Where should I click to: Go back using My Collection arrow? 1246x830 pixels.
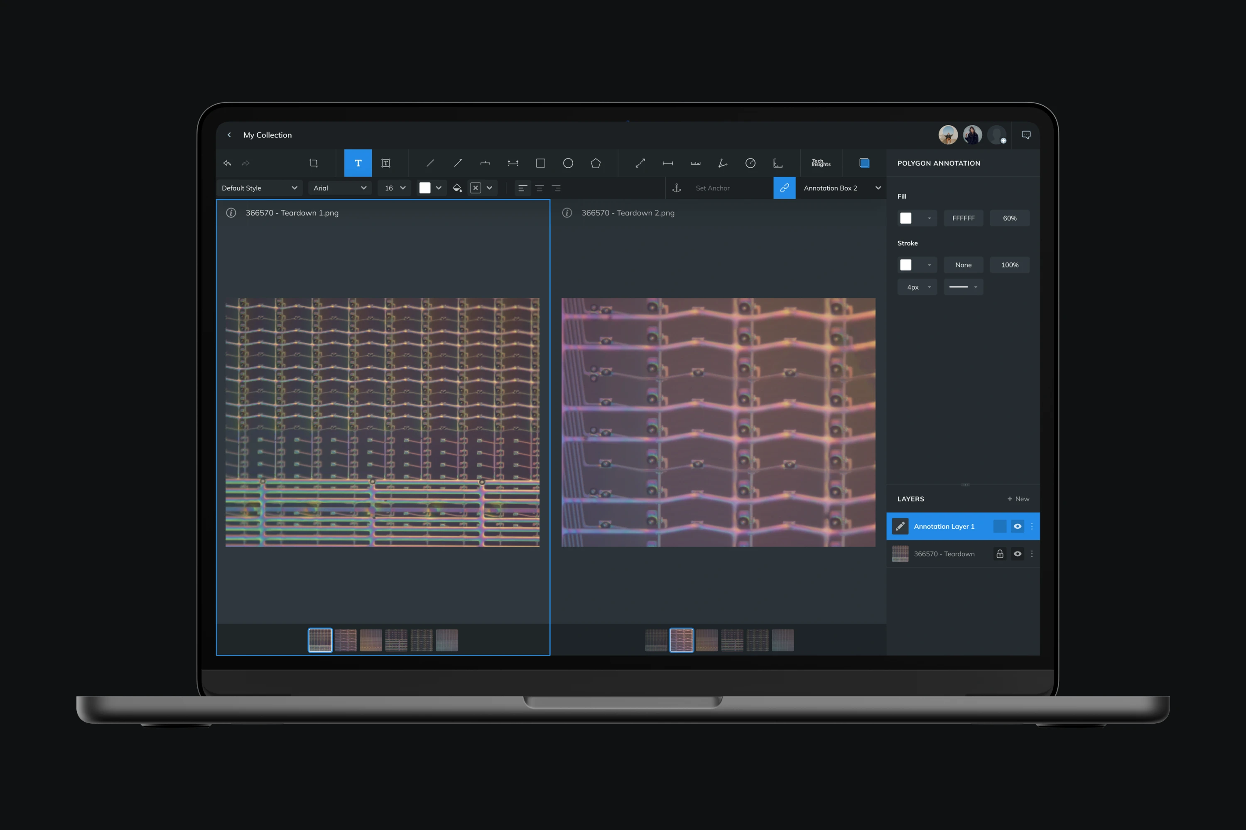coord(229,135)
